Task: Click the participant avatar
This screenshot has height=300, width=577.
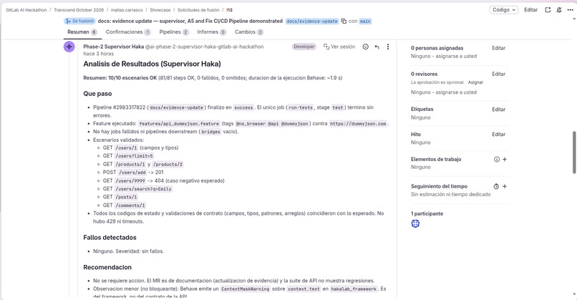Action: (415, 223)
